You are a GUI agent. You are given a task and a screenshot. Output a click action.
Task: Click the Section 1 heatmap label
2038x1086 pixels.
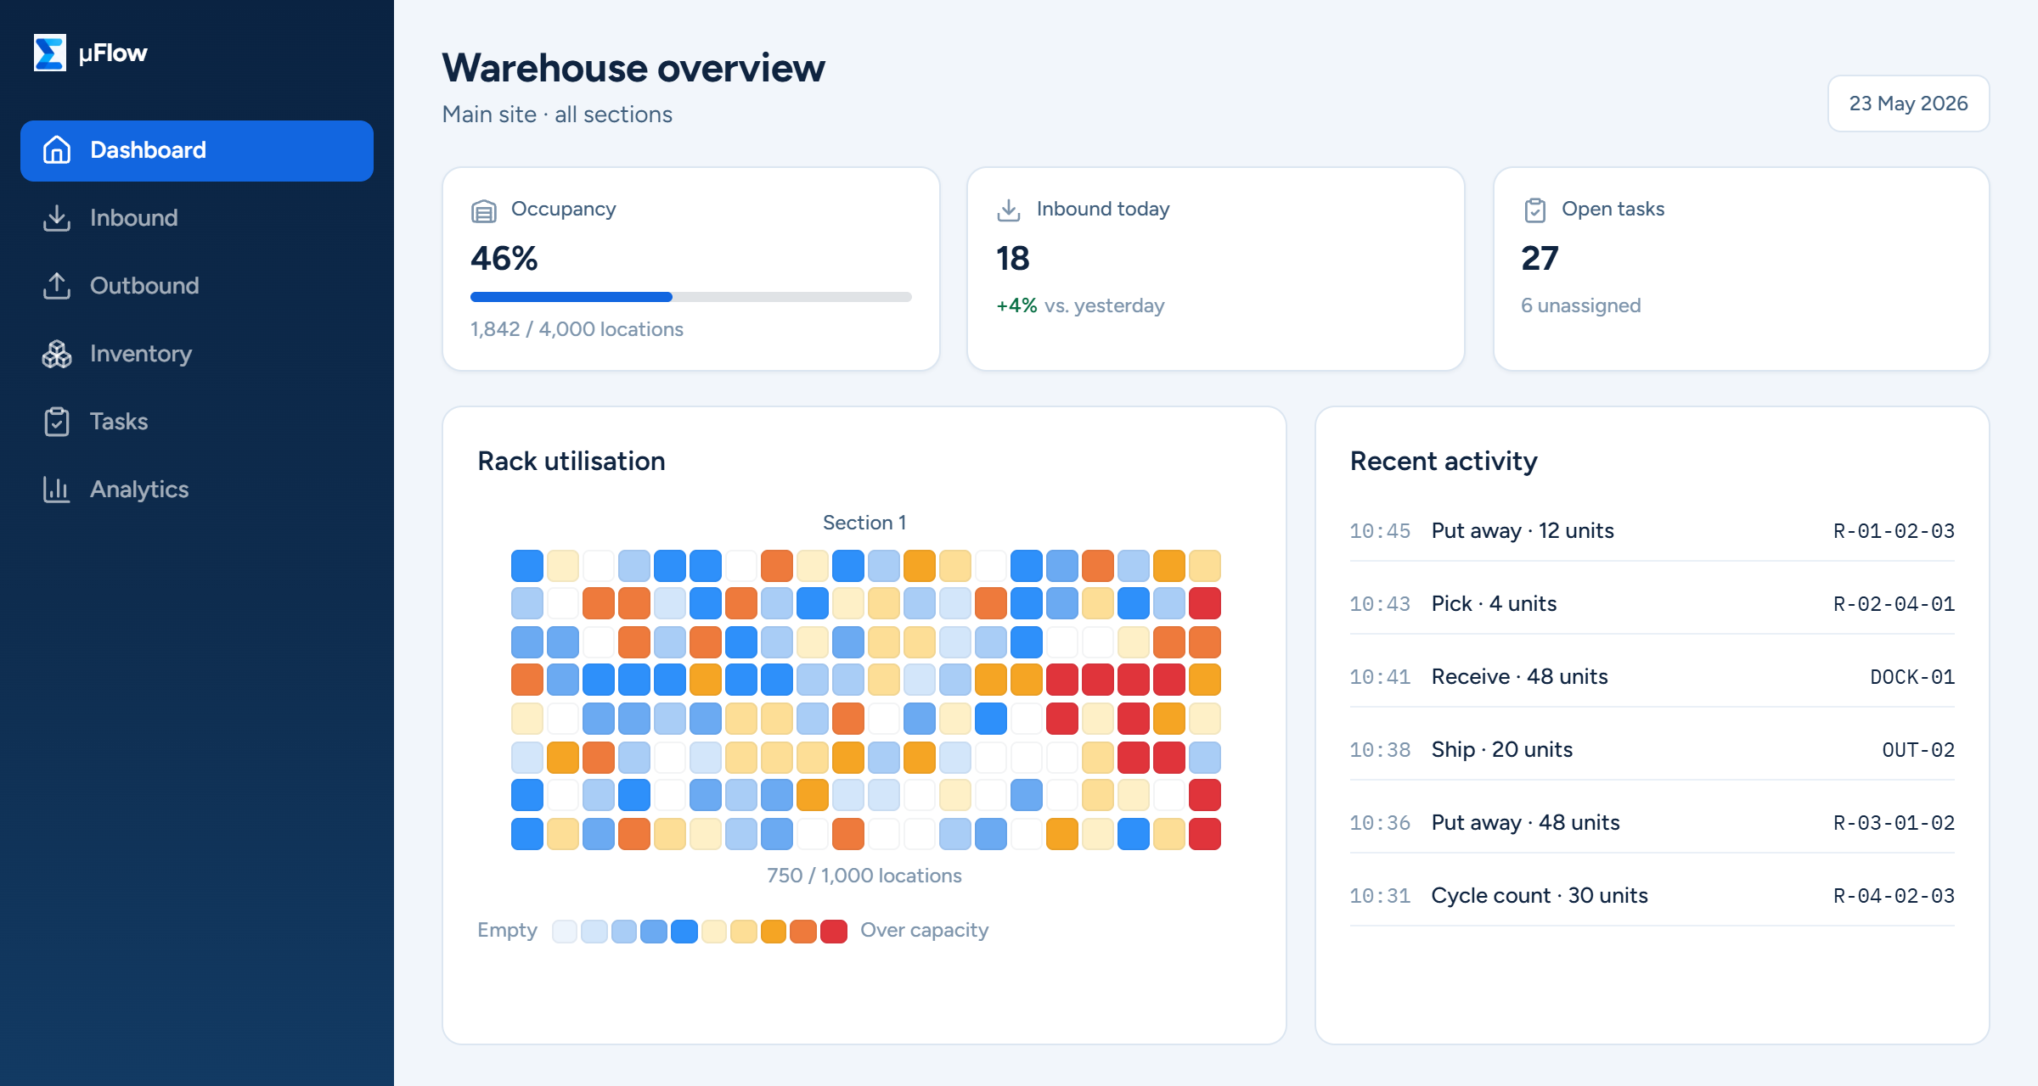click(x=864, y=523)
